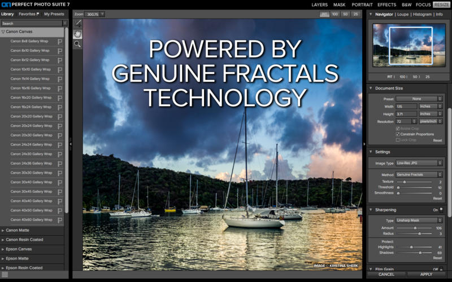
Task: Flag Canon 8x12 Gallery Wrap as favorite
Action: click(60, 60)
